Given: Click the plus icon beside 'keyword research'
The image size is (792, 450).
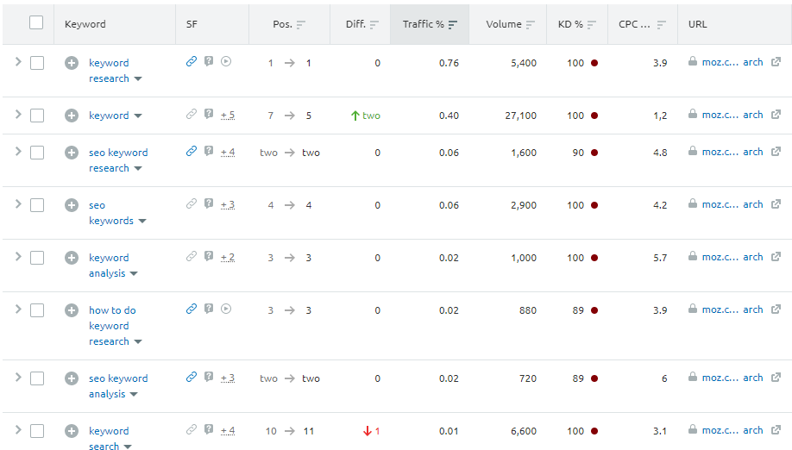Looking at the screenshot, I should click(x=72, y=63).
